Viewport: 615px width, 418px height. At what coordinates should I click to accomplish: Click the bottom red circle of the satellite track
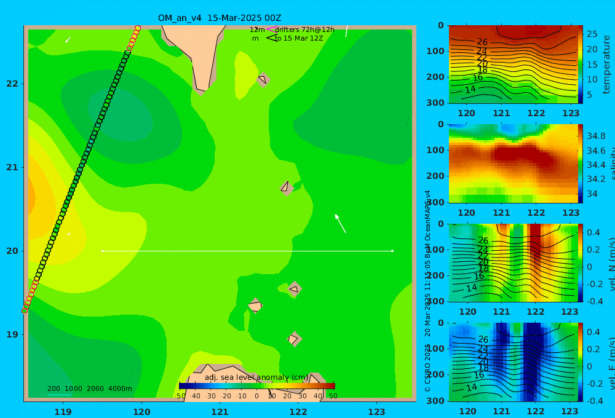(x=25, y=310)
